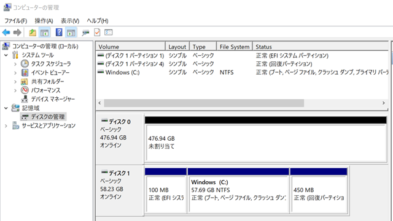Click the NTFS file system cell
The image size is (393, 221).
(x=227, y=72)
